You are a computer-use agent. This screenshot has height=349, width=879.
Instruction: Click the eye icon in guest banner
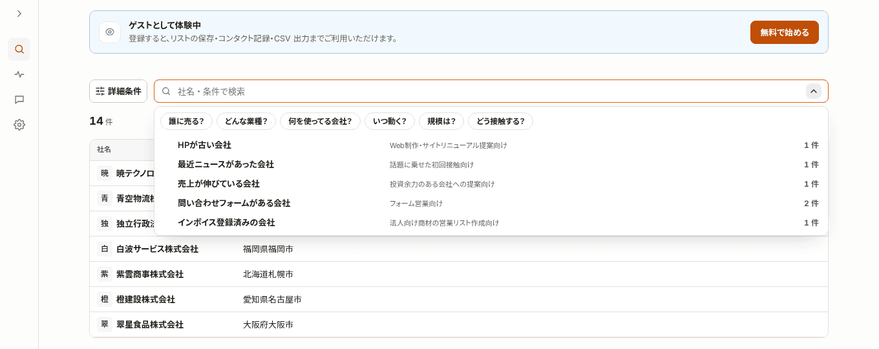coord(110,32)
